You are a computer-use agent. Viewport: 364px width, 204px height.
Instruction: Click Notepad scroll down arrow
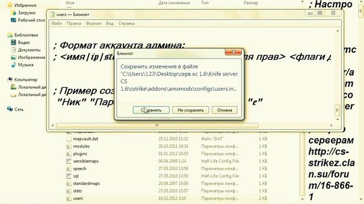pos(337,120)
